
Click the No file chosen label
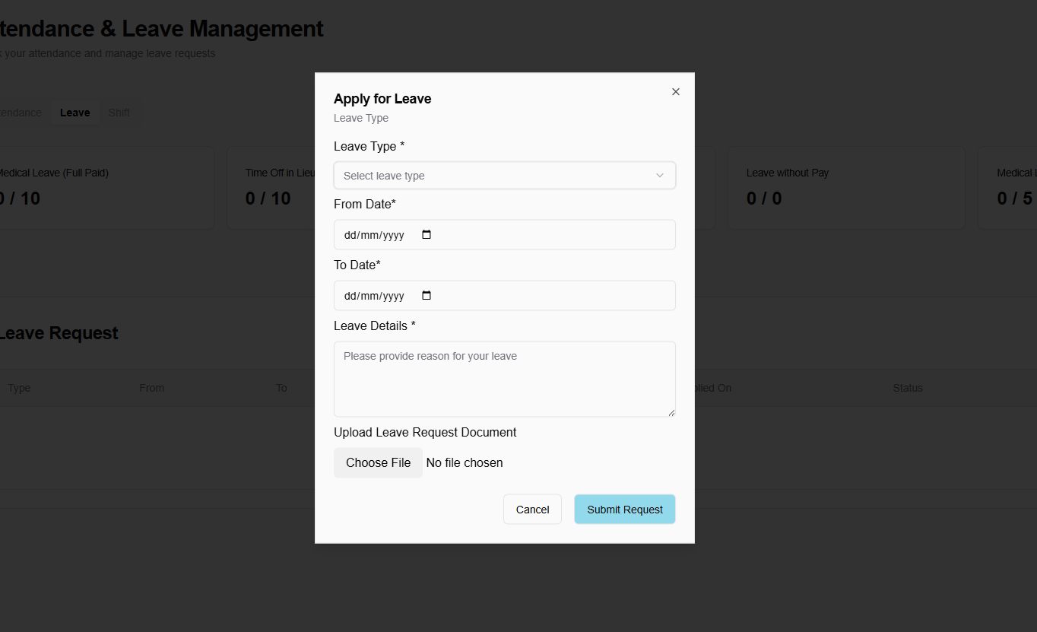(x=465, y=462)
